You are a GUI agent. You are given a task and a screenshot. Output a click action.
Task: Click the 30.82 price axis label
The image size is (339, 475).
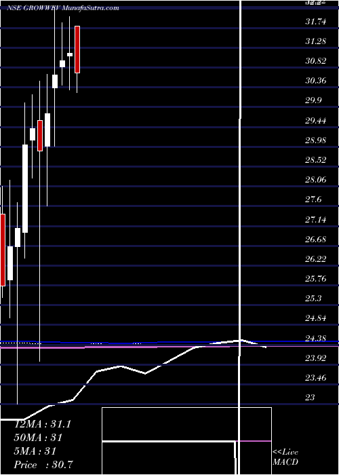point(316,61)
